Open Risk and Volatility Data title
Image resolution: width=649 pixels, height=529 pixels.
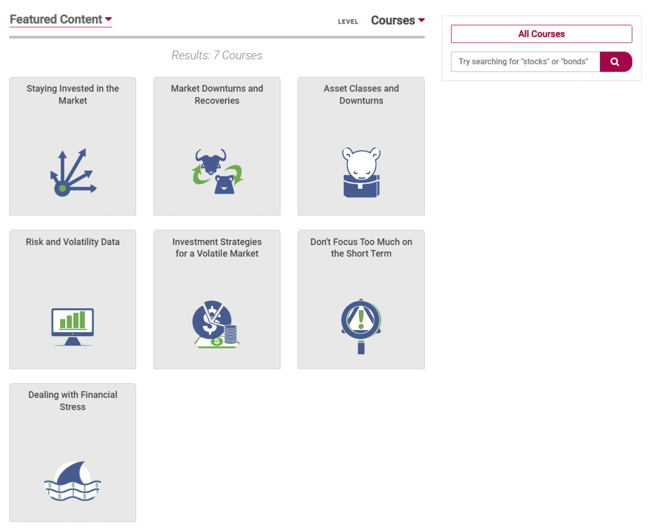pos(73,242)
